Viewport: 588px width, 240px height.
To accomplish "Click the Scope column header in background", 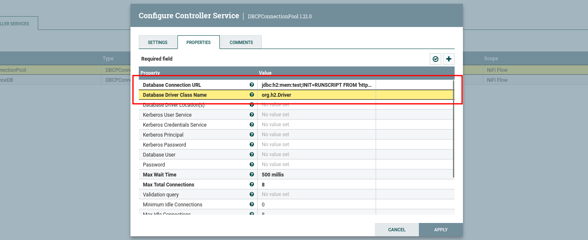I will click(x=491, y=59).
